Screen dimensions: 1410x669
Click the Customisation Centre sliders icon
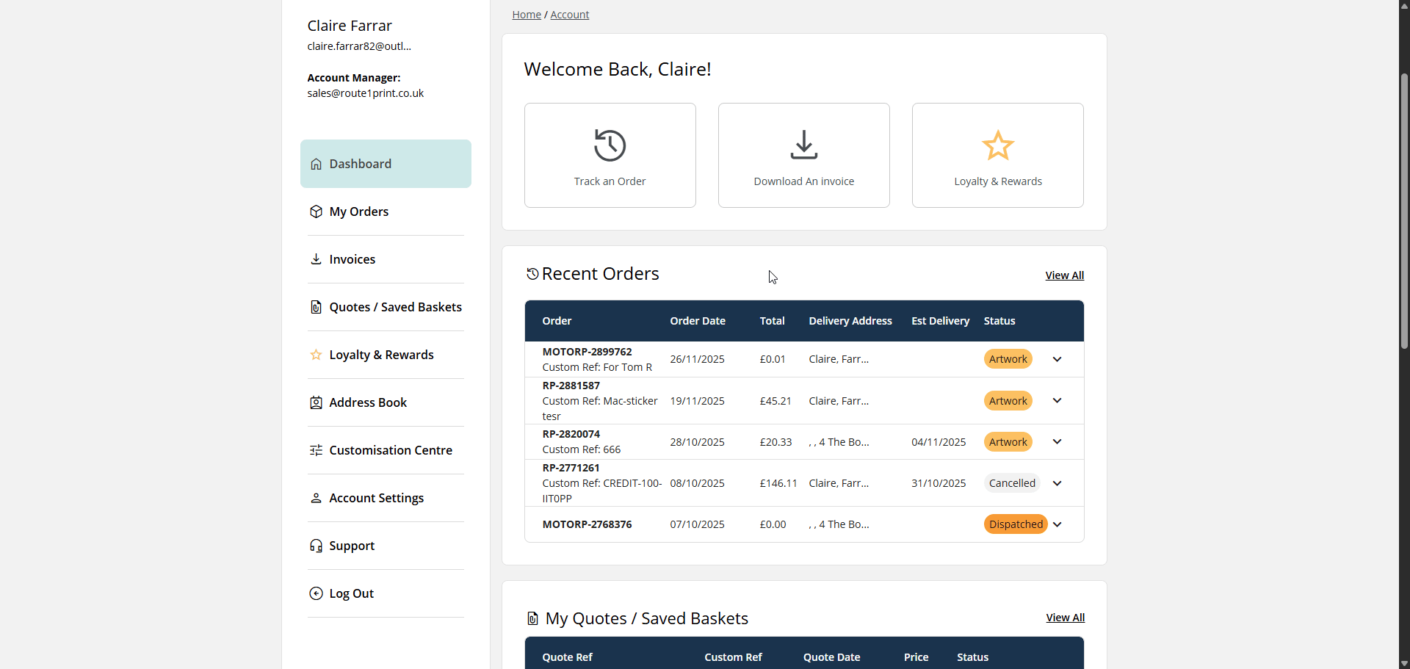click(316, 450)
